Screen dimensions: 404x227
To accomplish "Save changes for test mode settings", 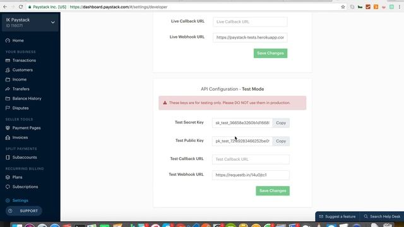I will [273, 190].
